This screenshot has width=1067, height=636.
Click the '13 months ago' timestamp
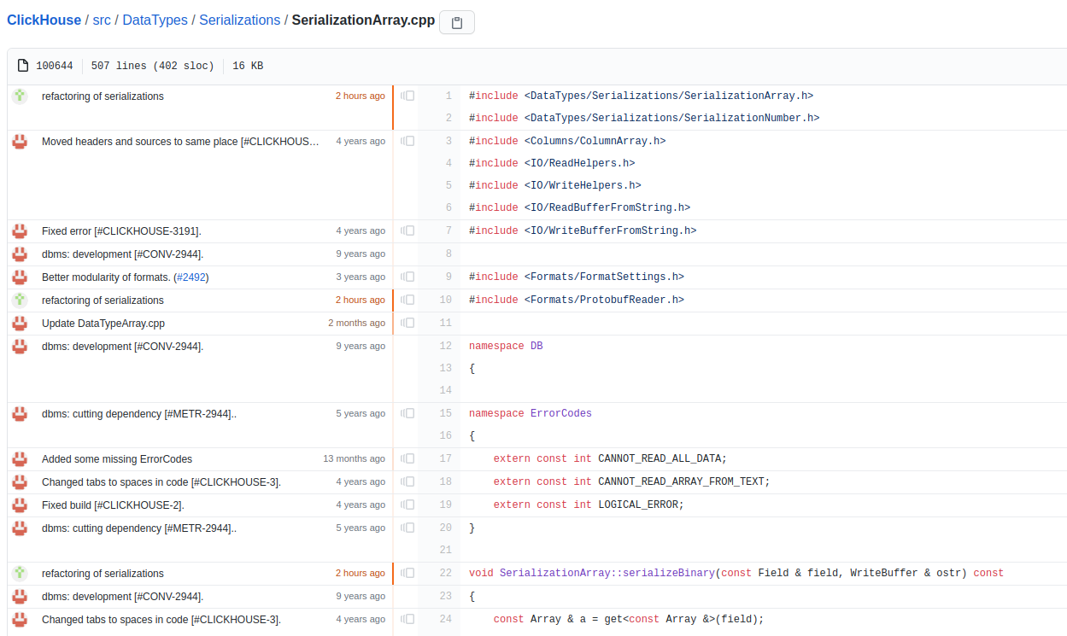click(x=354, y=459)
